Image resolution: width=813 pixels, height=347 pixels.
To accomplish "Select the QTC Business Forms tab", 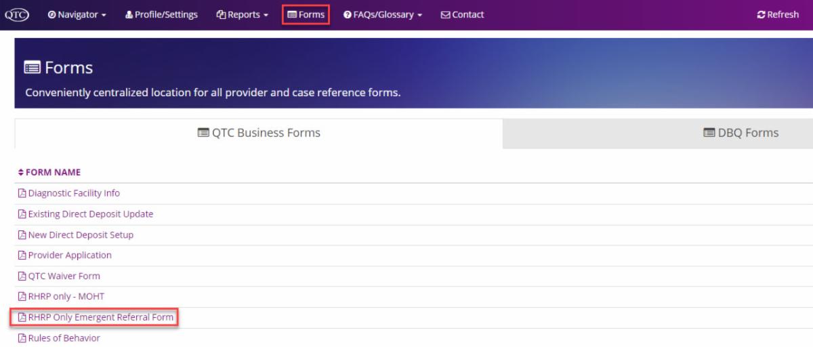I will (x=259, y=133).
